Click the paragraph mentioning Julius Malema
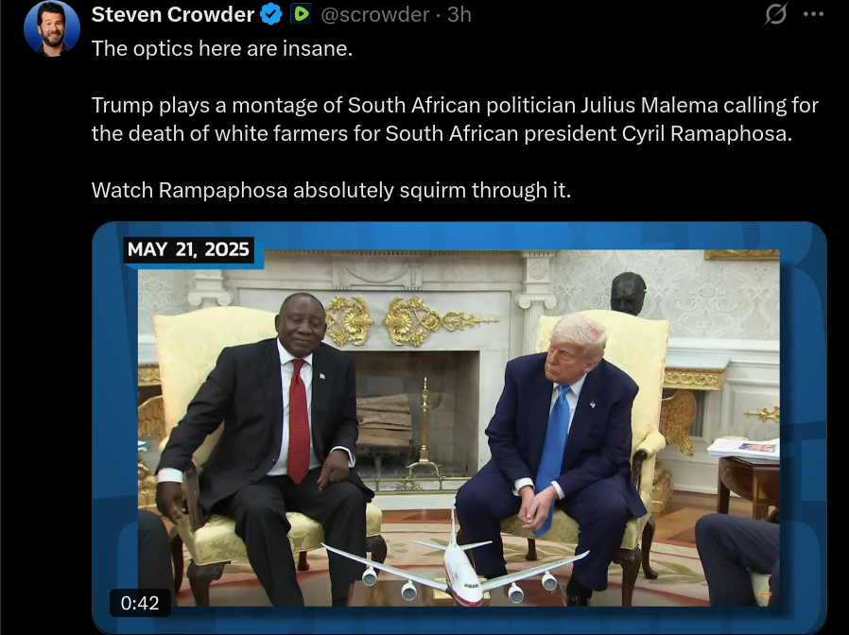 tap(455, 119)
